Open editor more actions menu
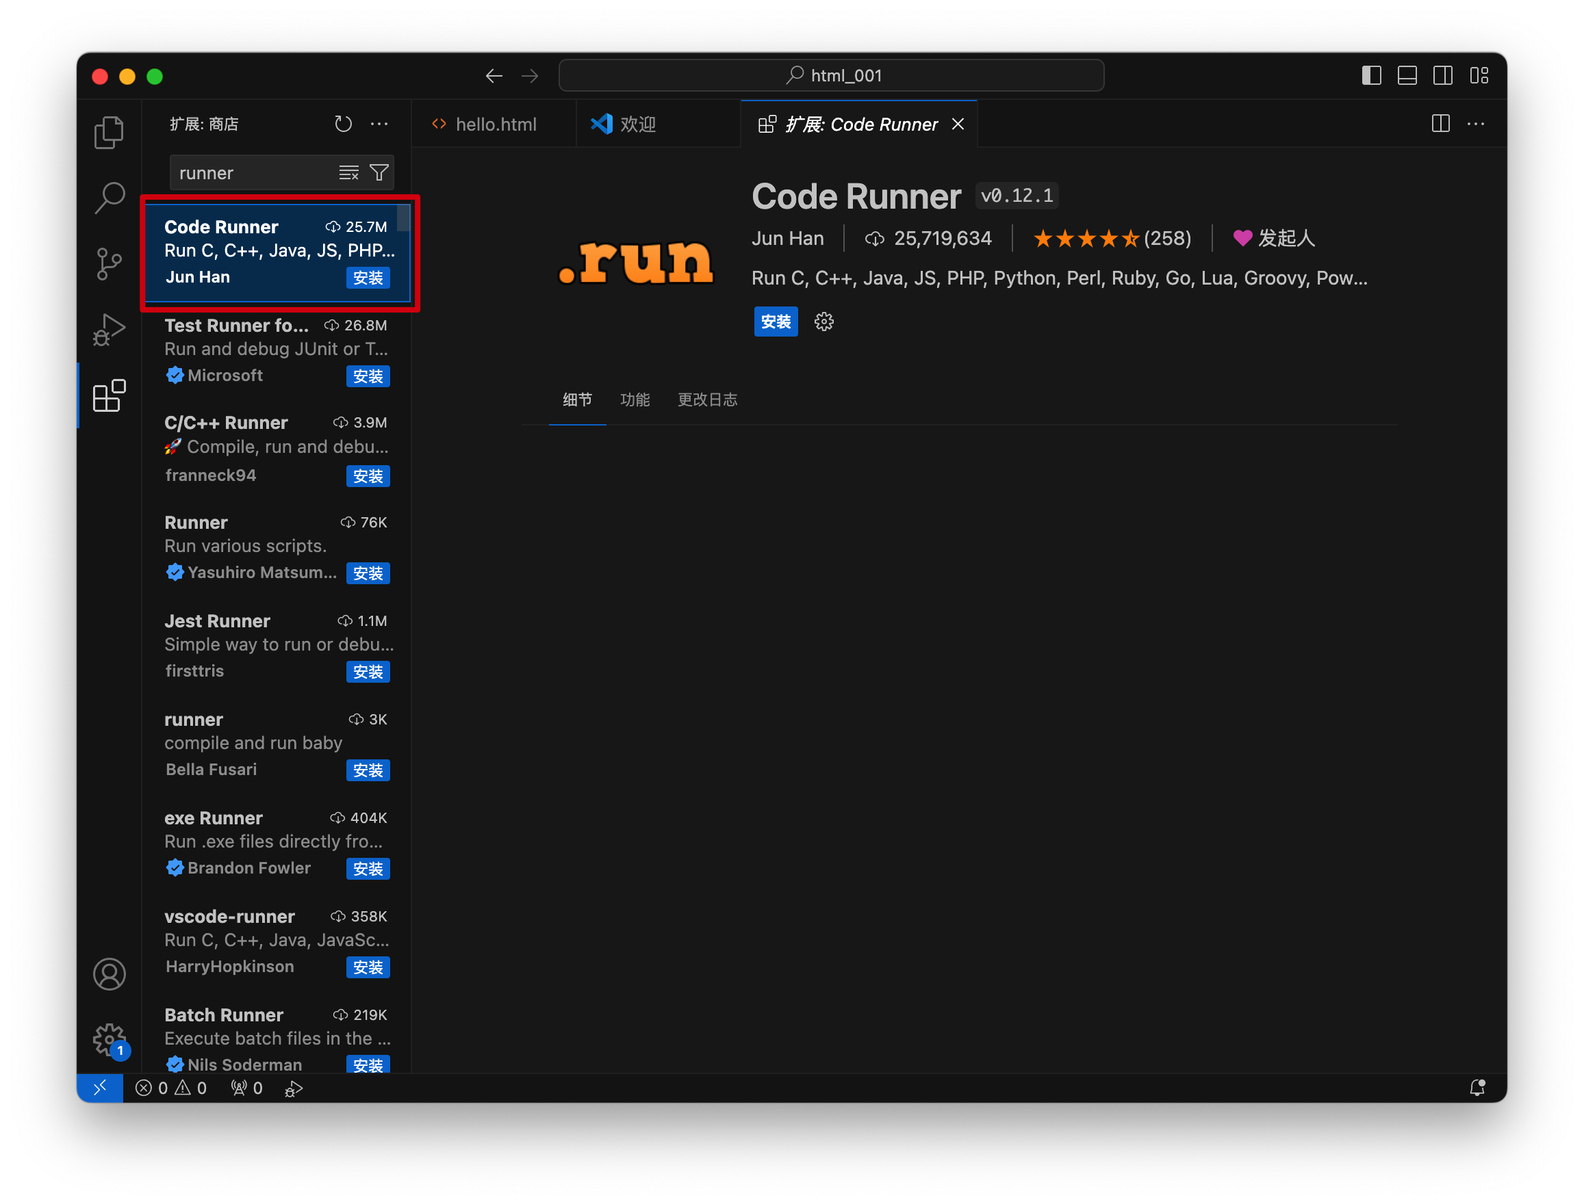This screenshot has height=1204, width=1584. pyautogui.click(x=1476, y=124)
